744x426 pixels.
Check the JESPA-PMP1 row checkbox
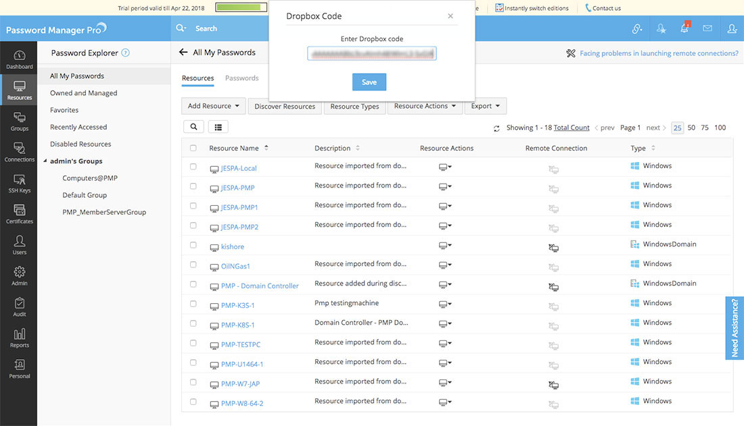(193, 206)
